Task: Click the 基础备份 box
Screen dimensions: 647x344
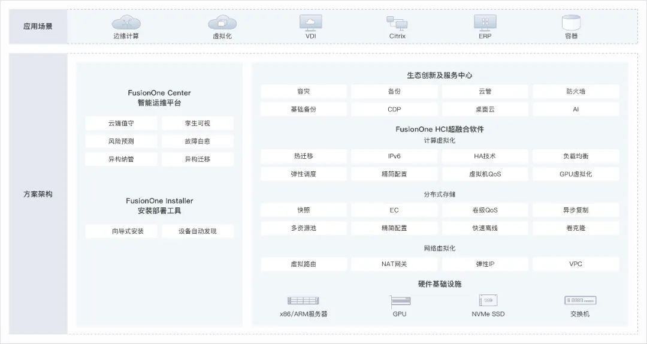Action: click(303, 110)
